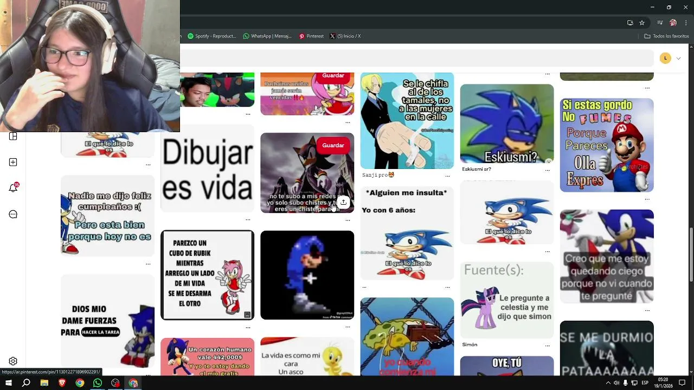Open more options under Rubik cube Amy pin
694x390 pixels.
[248, 327]
